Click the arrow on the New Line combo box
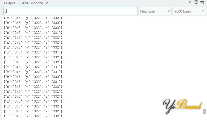Screen dimensions: 207x120 click(169, 11)
